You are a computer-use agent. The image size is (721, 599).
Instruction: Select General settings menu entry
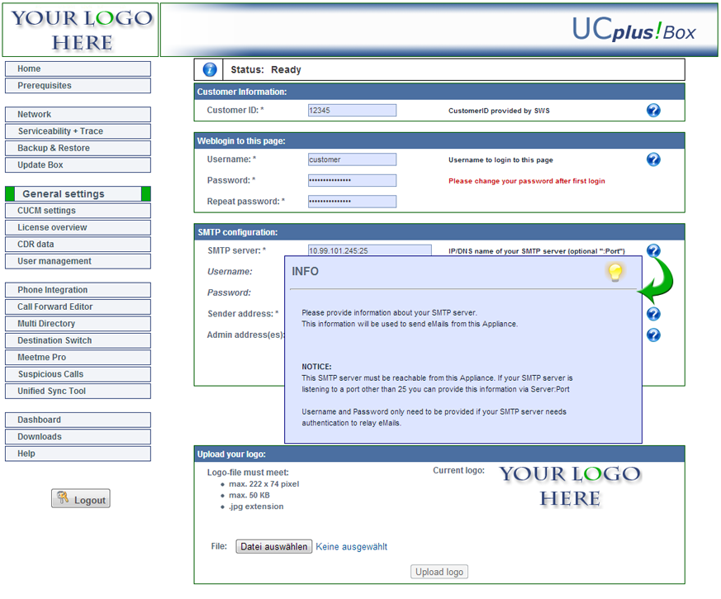tap(78, 193)
